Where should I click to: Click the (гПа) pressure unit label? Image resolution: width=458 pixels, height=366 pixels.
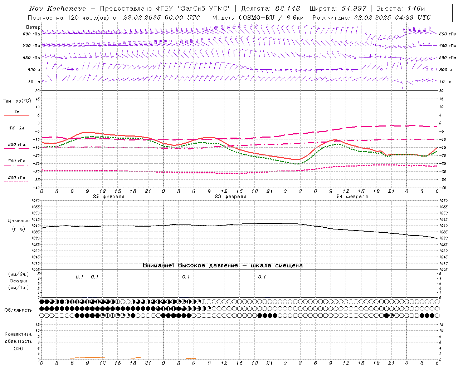coord(19,229)
